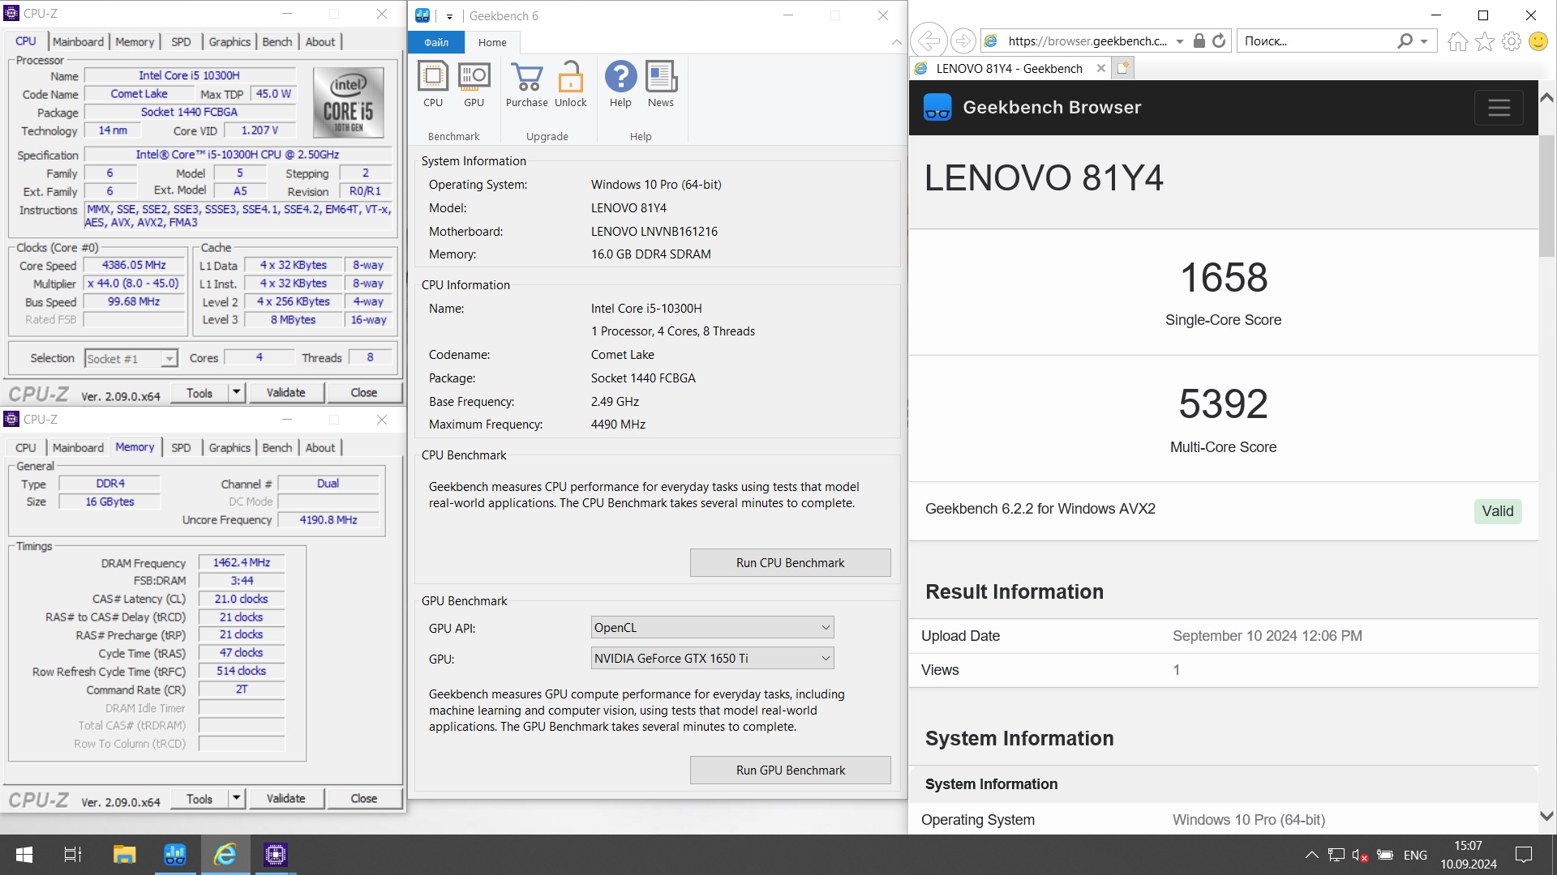This screenshot has width=1557, height=875.
Task: Open About tab in top CPU-Z window
Action: coord(320,41)
